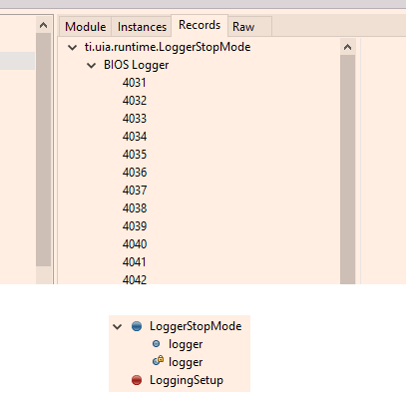The image size is (406, 399).
Task: Select the LoggingSetup entry
Action: pyautogui.click(x=187, y=380)
